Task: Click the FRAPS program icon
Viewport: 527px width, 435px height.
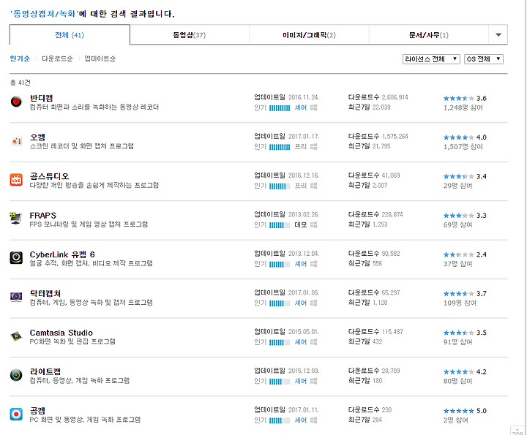Action: pyautogui.click(x=16, y=219)
